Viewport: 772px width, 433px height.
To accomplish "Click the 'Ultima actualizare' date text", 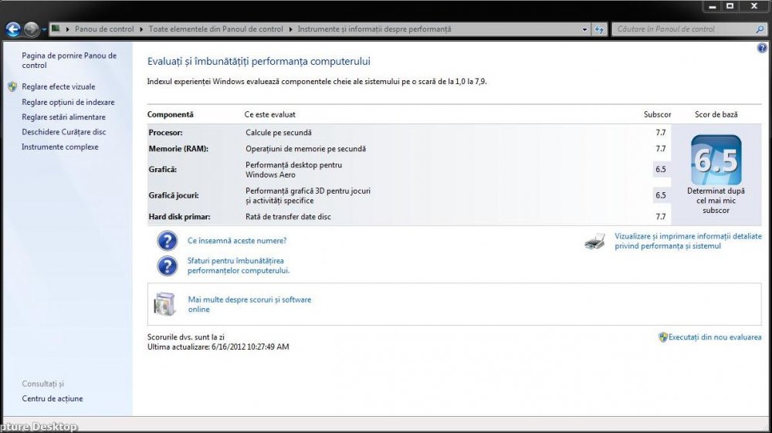I will click(218, 347).
